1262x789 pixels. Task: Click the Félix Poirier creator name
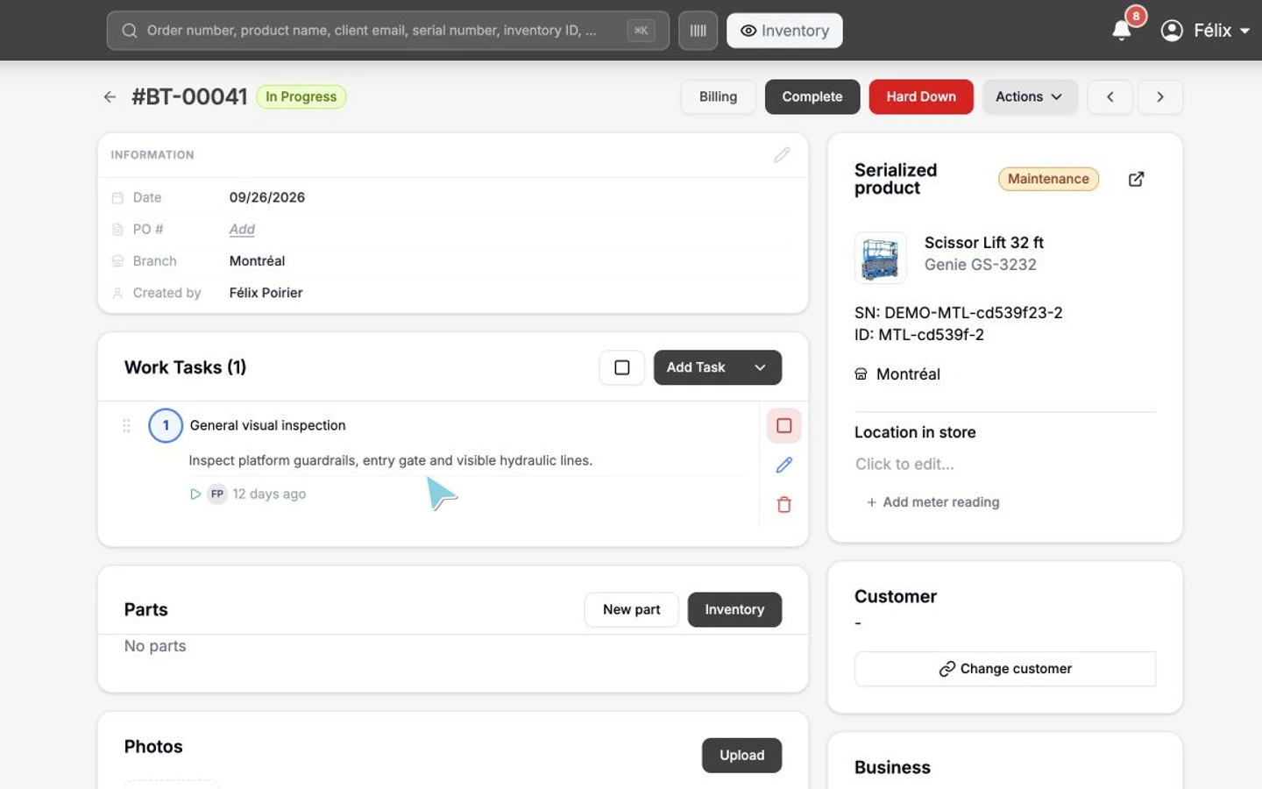(266, 293)
